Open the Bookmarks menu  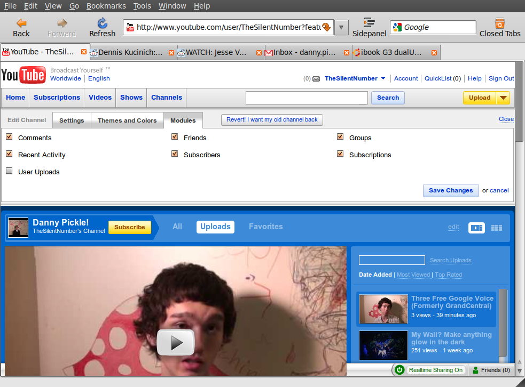(106, 6)
